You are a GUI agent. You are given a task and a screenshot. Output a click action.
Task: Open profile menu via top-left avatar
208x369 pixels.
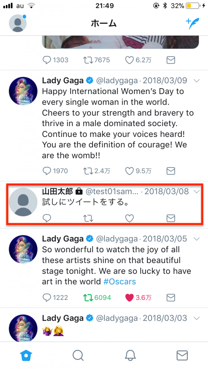tap(18, 23)
